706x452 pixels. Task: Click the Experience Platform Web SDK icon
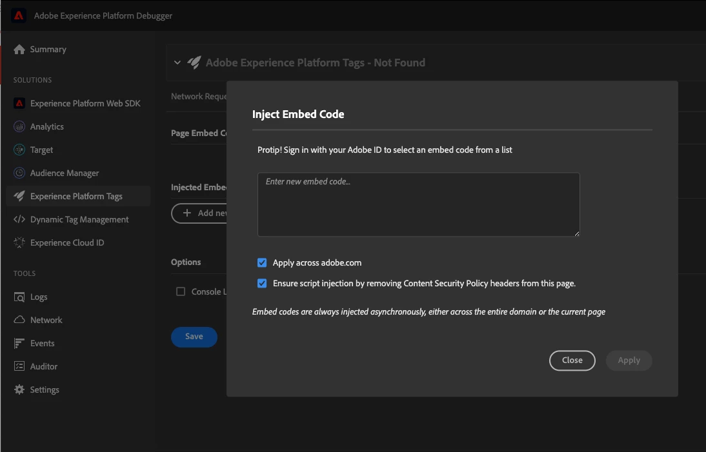tap(19, 103)
